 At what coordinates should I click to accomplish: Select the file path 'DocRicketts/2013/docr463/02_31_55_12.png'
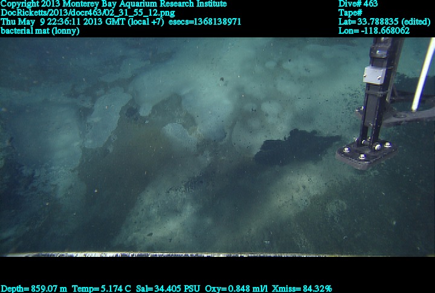tap(88, 13)
